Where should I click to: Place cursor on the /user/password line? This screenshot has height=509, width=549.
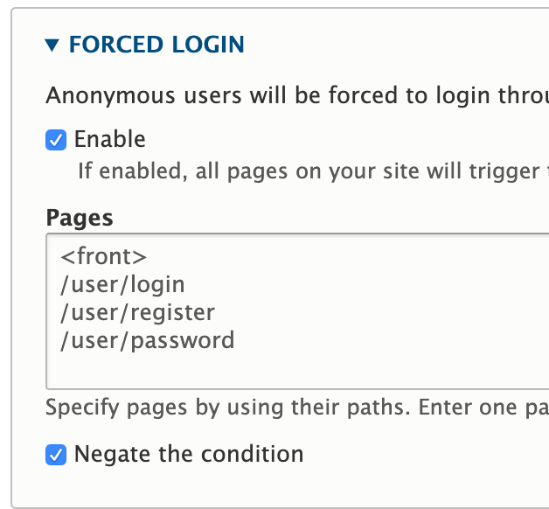(147, 340)
